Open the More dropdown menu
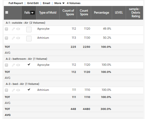The width and height of the screenshot is (147, 119). (59, 3)
